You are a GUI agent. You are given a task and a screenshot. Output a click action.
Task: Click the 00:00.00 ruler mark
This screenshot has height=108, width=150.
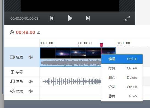(46, 43)
